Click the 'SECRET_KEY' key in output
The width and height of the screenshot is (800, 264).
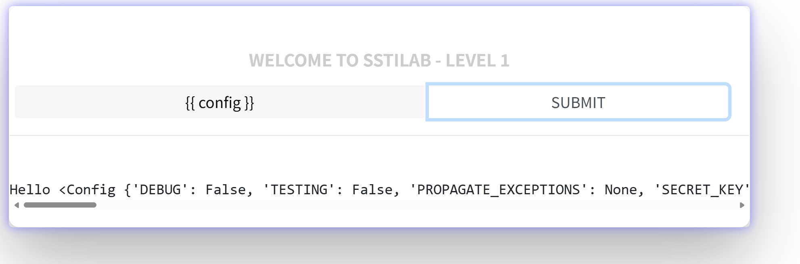(x=702, y=190)
